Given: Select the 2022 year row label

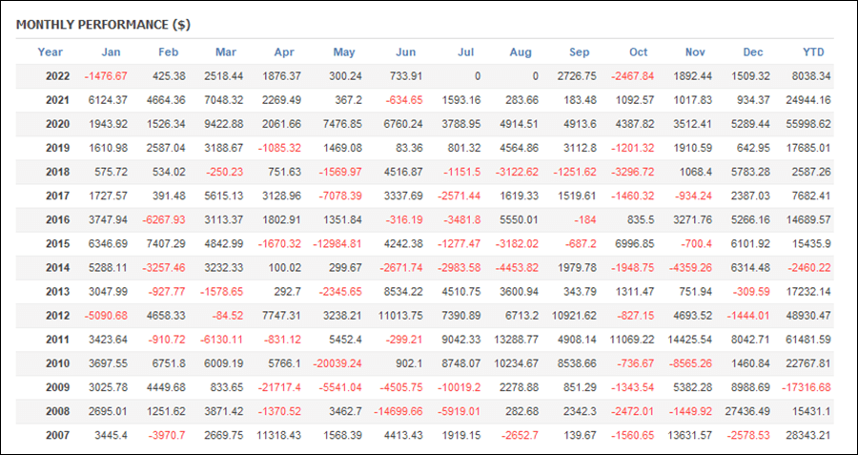Looking at the screenshot, I should (57, 76).
